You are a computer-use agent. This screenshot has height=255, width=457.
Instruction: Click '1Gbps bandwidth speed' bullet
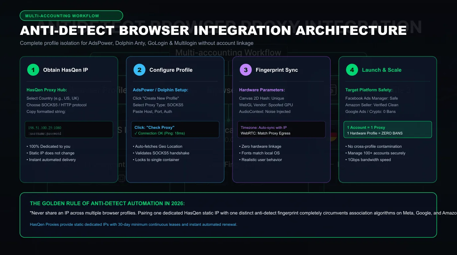click(x=368, y=160)
